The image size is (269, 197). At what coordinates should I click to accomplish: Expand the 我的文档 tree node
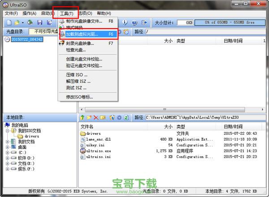click(x=7, y=141)
